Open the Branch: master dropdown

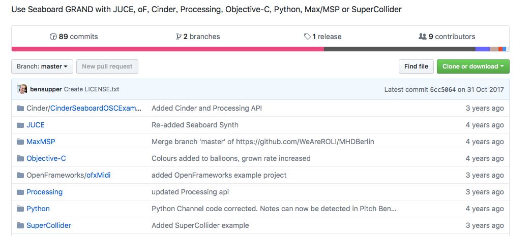42,66
